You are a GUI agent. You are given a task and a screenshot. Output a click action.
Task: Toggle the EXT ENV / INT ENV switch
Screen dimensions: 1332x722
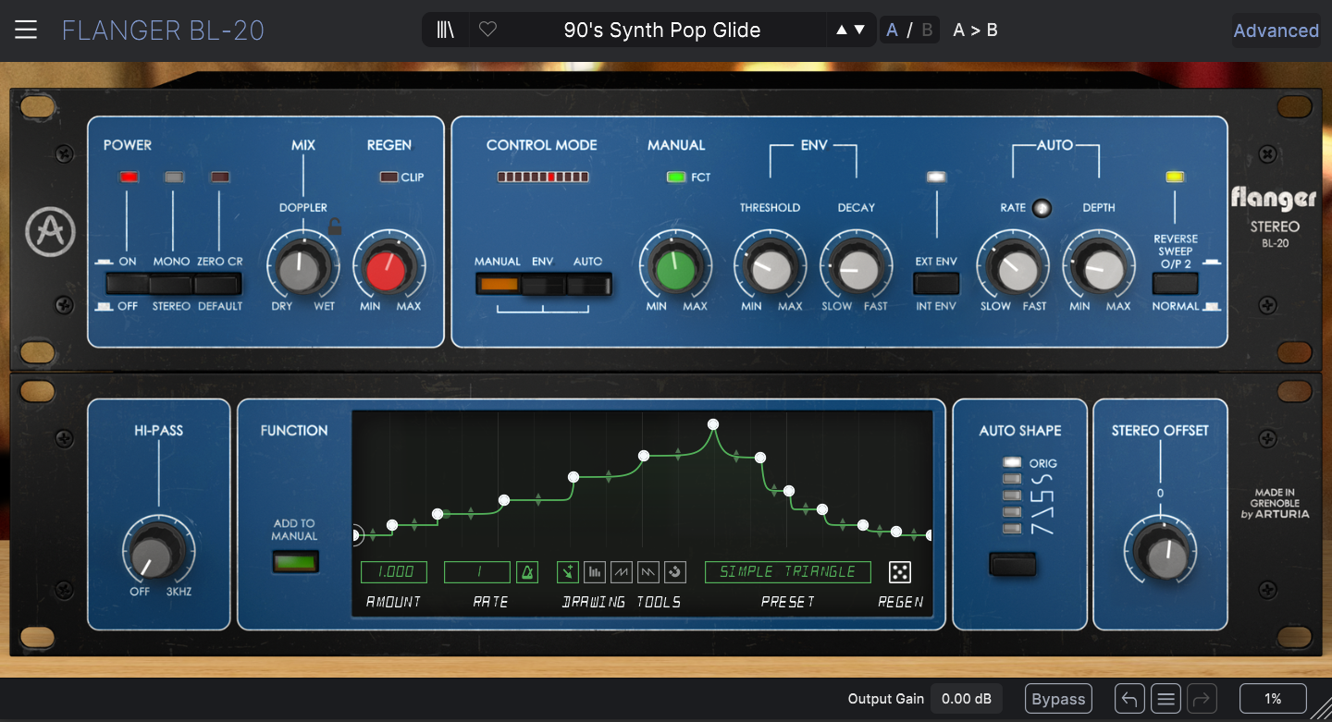tap(936, 284)
